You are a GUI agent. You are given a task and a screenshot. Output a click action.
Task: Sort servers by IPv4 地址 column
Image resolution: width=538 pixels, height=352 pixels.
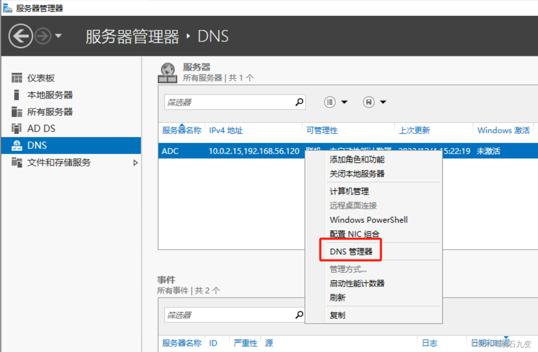[x=226, y=130]
